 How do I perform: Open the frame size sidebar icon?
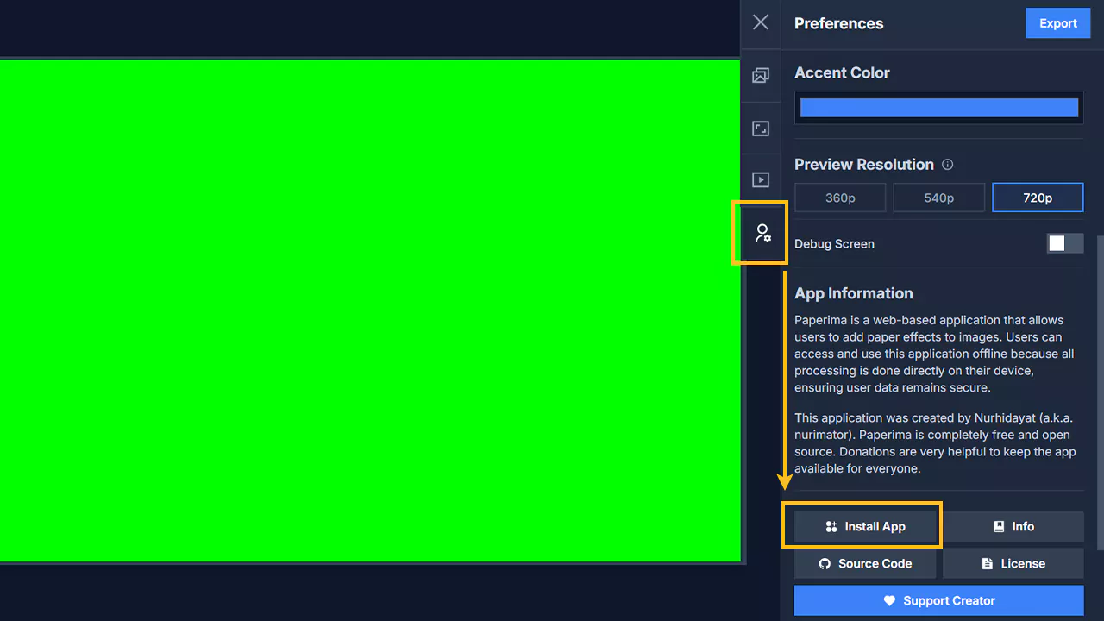point(760,129)
